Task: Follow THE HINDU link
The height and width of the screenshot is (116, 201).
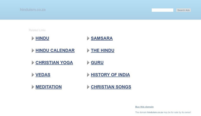Action: coord(103,51)
